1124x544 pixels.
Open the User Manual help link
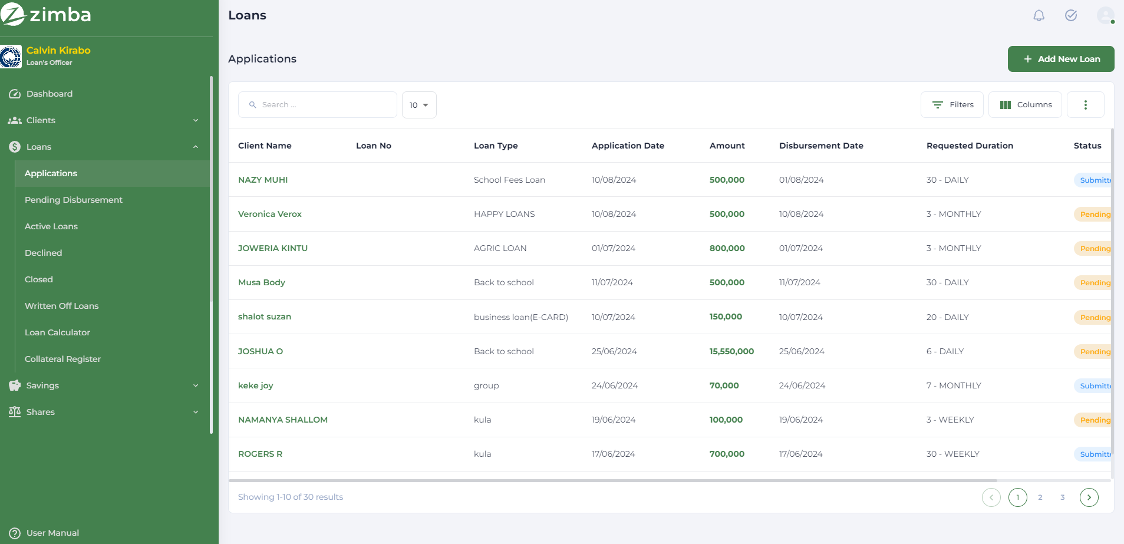[52, 533]
